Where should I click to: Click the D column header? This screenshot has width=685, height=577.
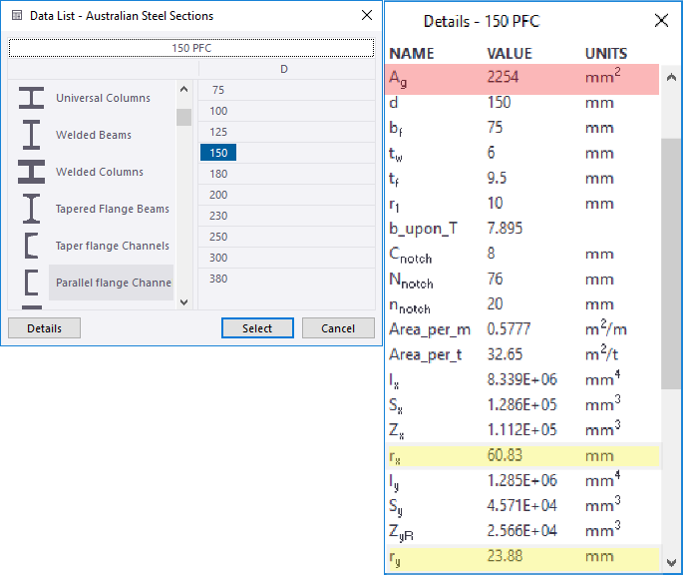[x=284, y=69]
